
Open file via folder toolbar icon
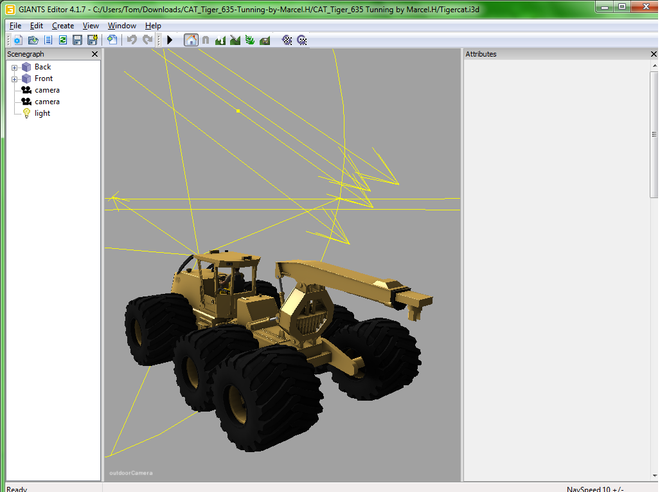click(33, 41)
